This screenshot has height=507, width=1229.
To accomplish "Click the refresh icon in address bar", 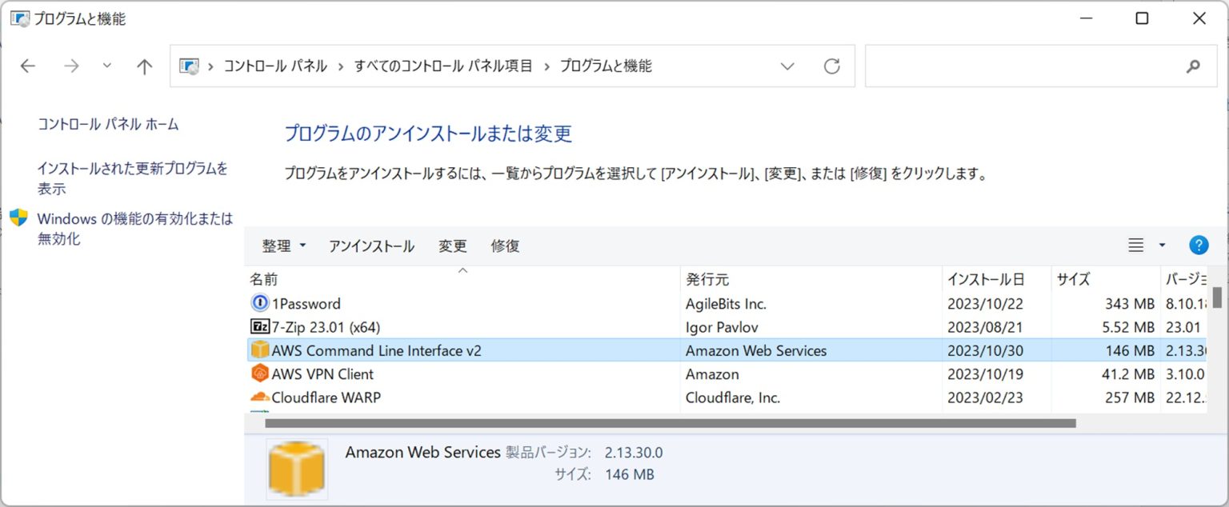I will pyautogui.click(x=832, y=66).
